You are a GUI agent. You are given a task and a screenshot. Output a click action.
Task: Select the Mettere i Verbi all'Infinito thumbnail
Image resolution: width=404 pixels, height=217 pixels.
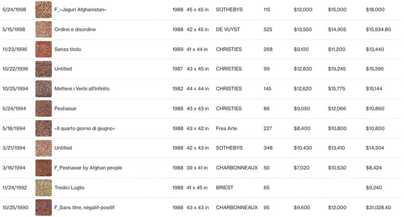tap(43, 89)
